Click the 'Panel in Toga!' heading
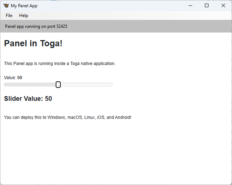 [33, 43]
